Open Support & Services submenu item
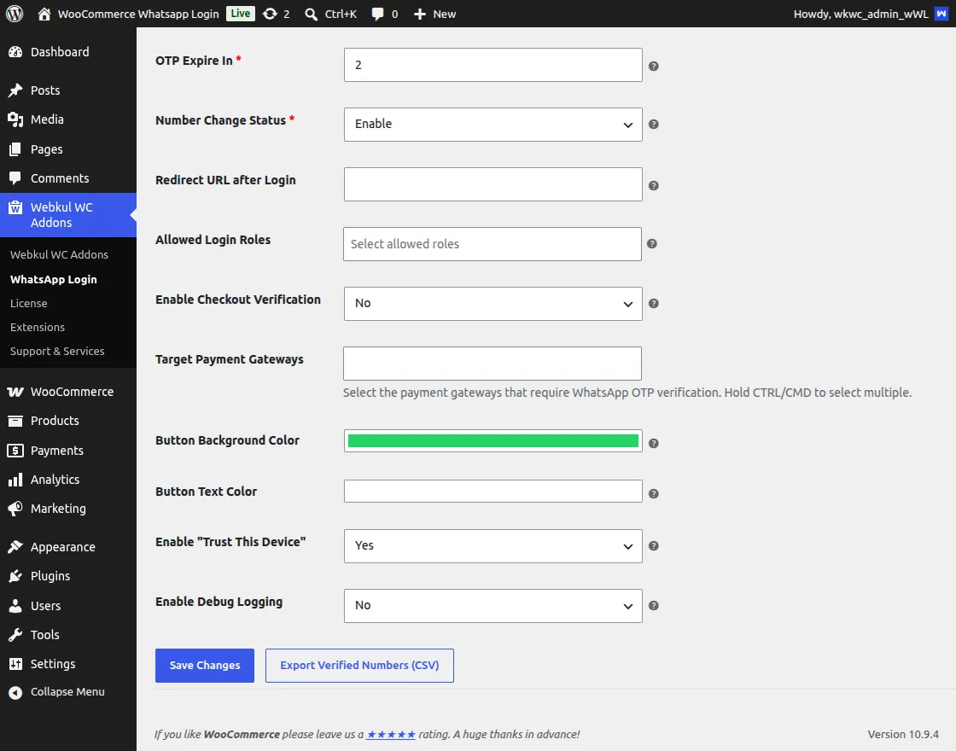The image size is (956, 751). [57, 351]
